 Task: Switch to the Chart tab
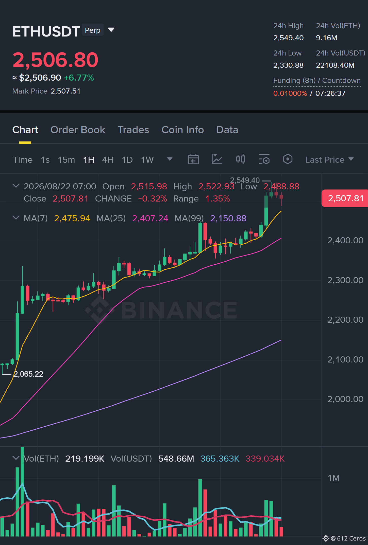coord(25,130)
